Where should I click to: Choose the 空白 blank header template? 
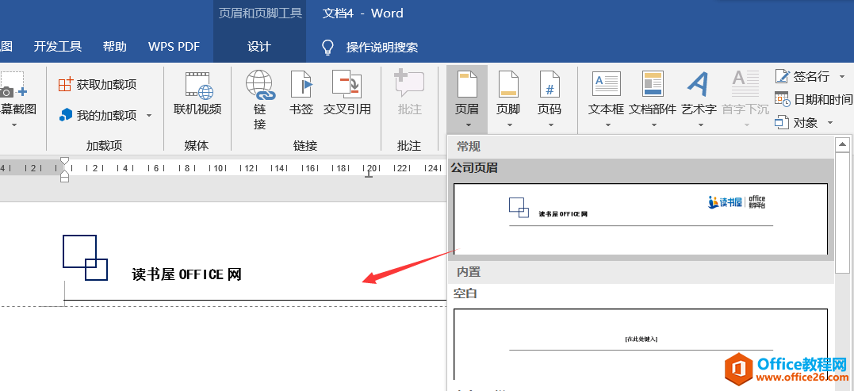coord(640,343)
